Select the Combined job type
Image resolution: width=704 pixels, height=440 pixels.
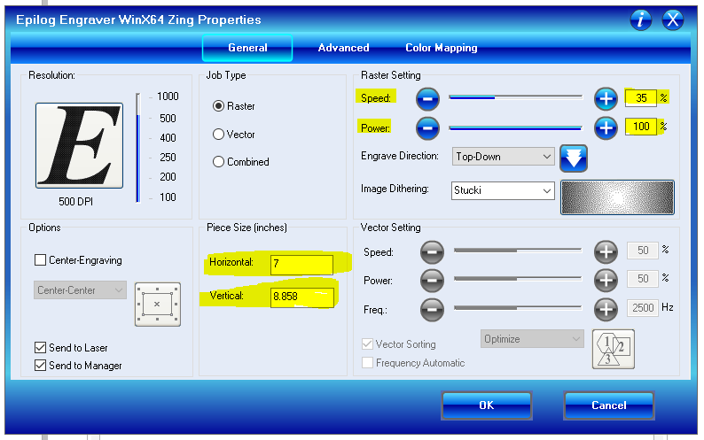[x=240, y=162]
